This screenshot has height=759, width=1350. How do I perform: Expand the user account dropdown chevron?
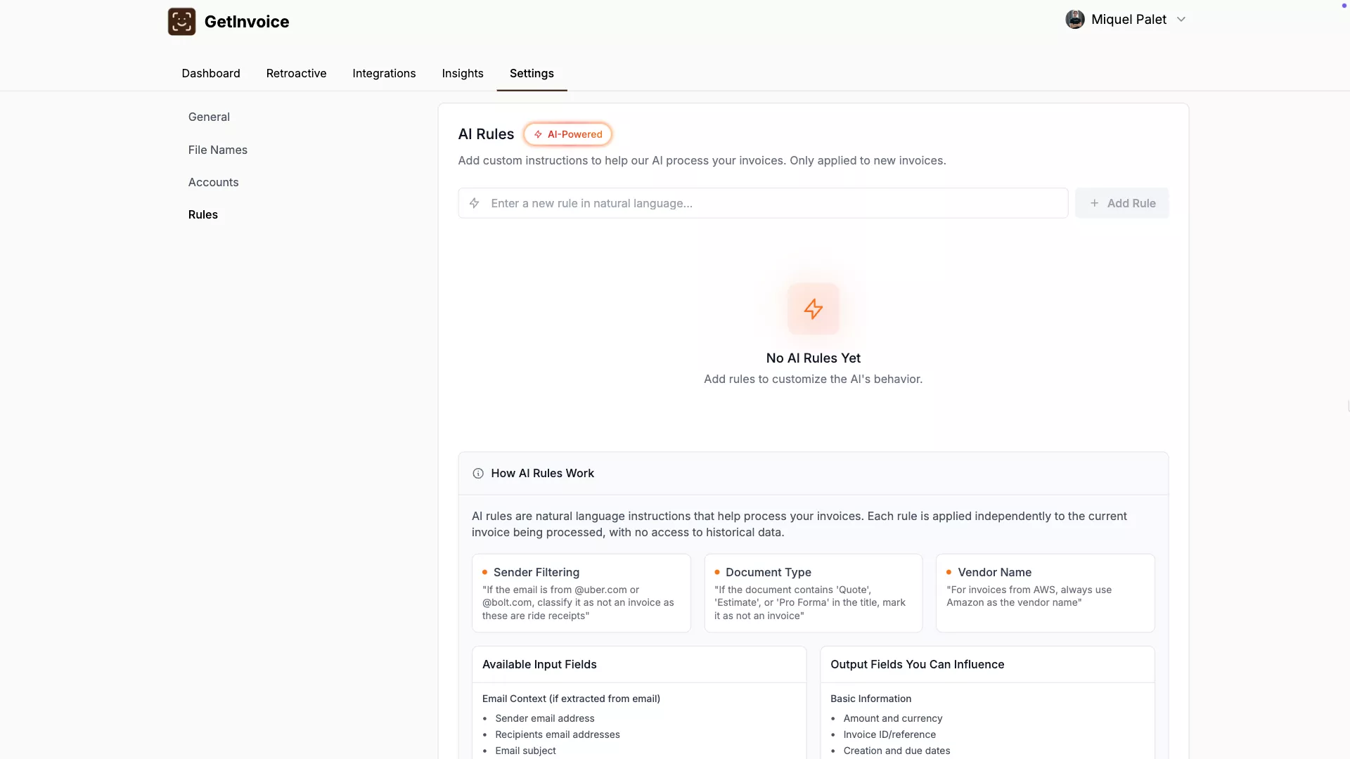coord(1181,20)
